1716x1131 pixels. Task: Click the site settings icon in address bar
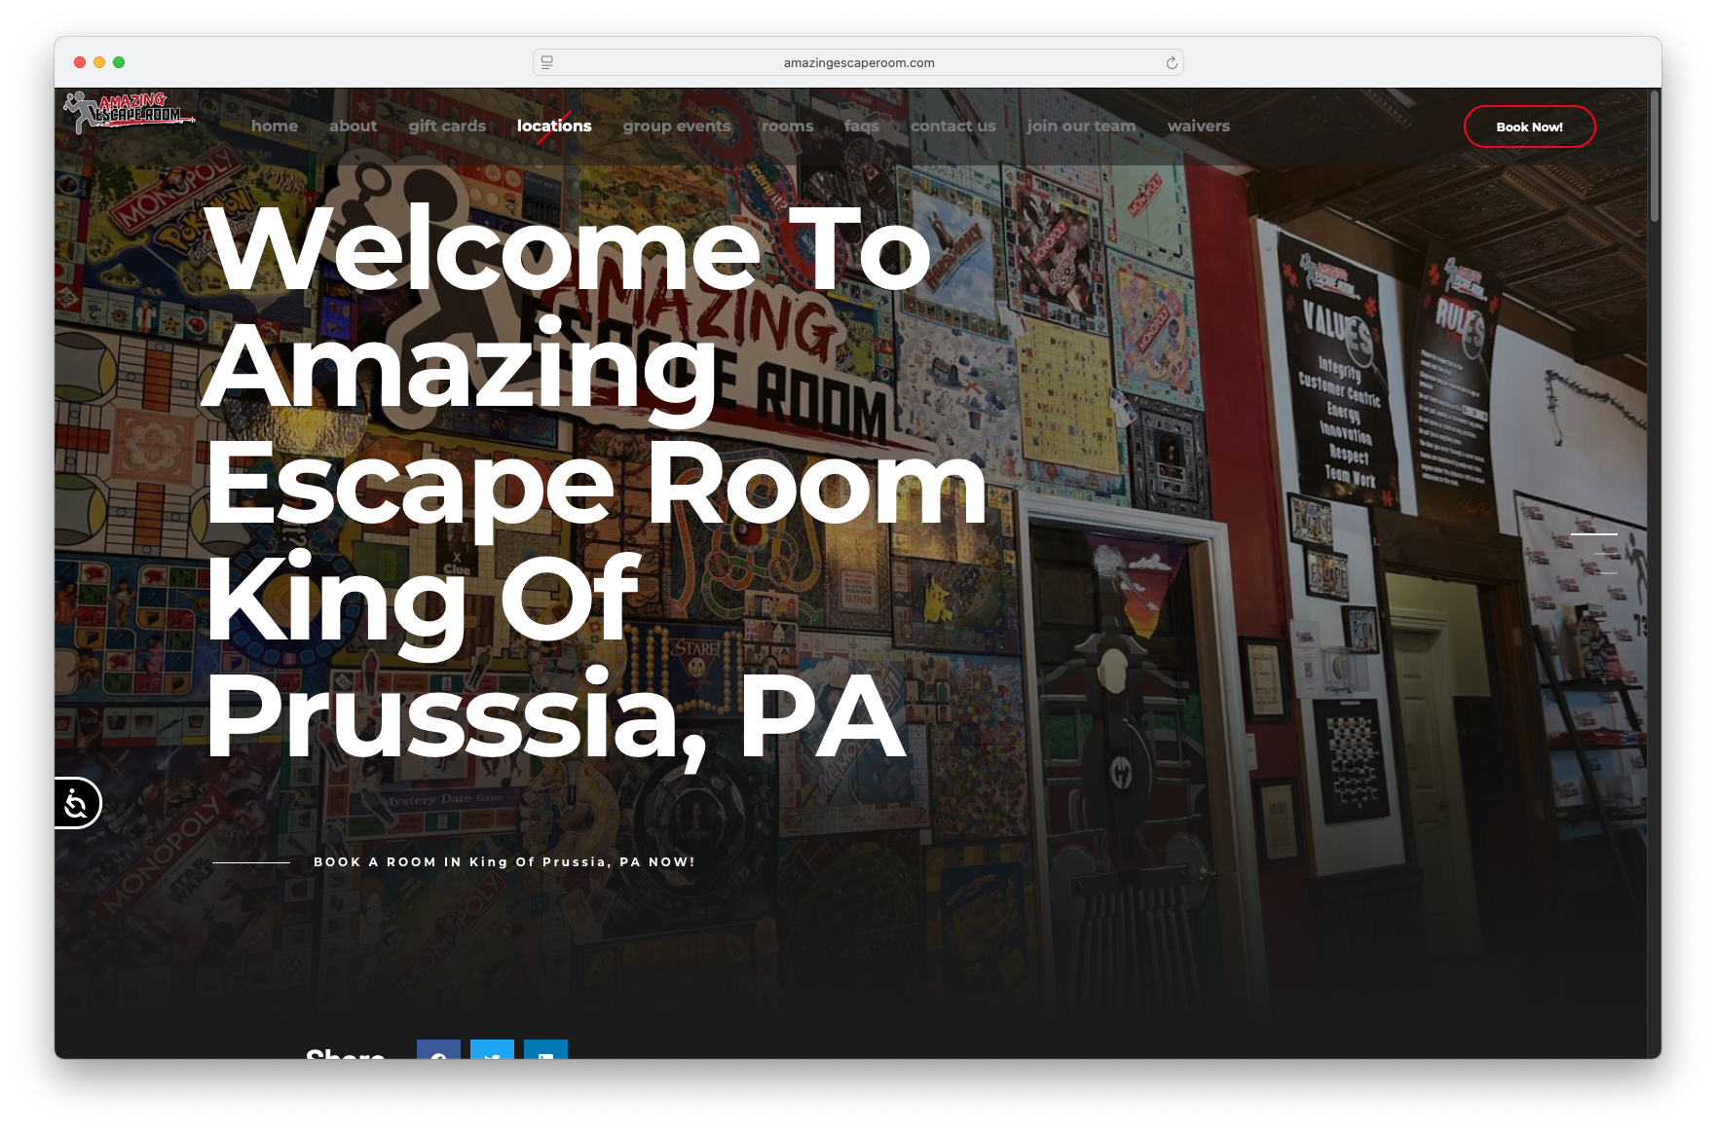coord(547,62)
